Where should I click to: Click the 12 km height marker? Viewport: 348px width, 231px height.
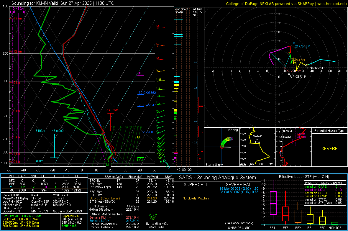pos(17,51)
